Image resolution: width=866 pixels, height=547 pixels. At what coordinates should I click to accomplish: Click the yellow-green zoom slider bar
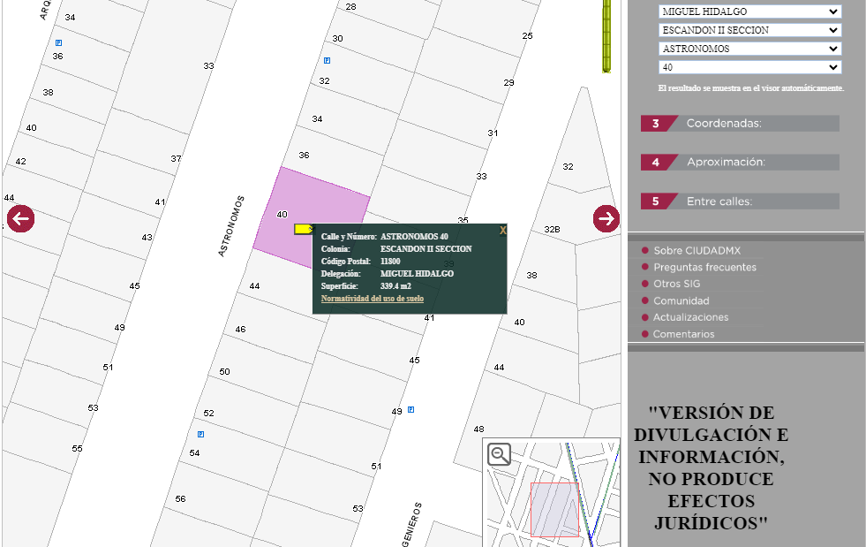click(x=606, y=36)
